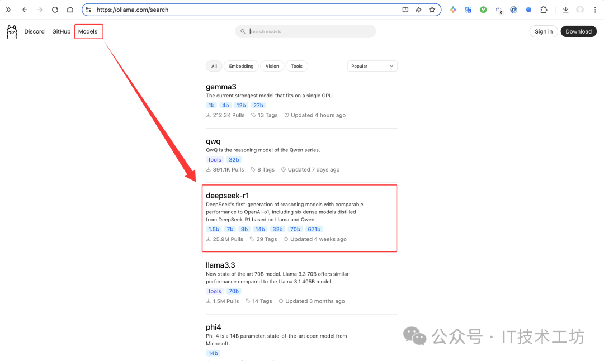The width and height of the screenshot is (604, 361).
Task: Click the blue swirl extension icon
Action: tap(513, 9)
